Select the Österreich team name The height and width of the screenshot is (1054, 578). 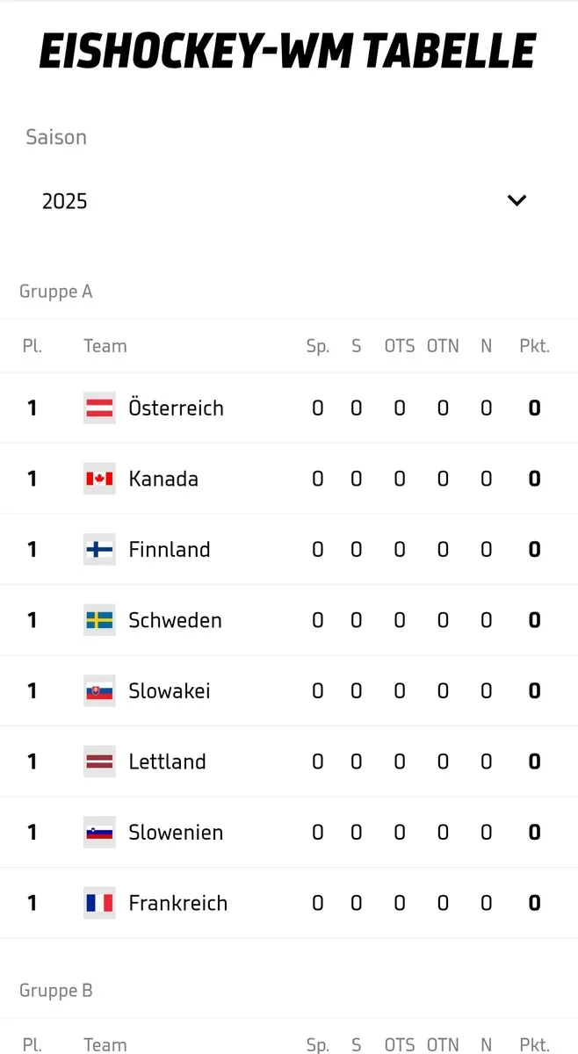click(176, 408)
